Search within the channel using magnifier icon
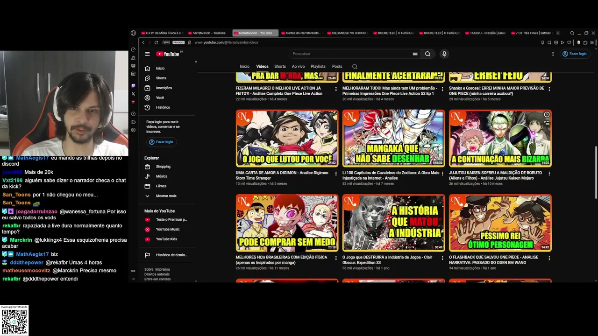Viewport: 598px width, 336px height. click(355, 67)
